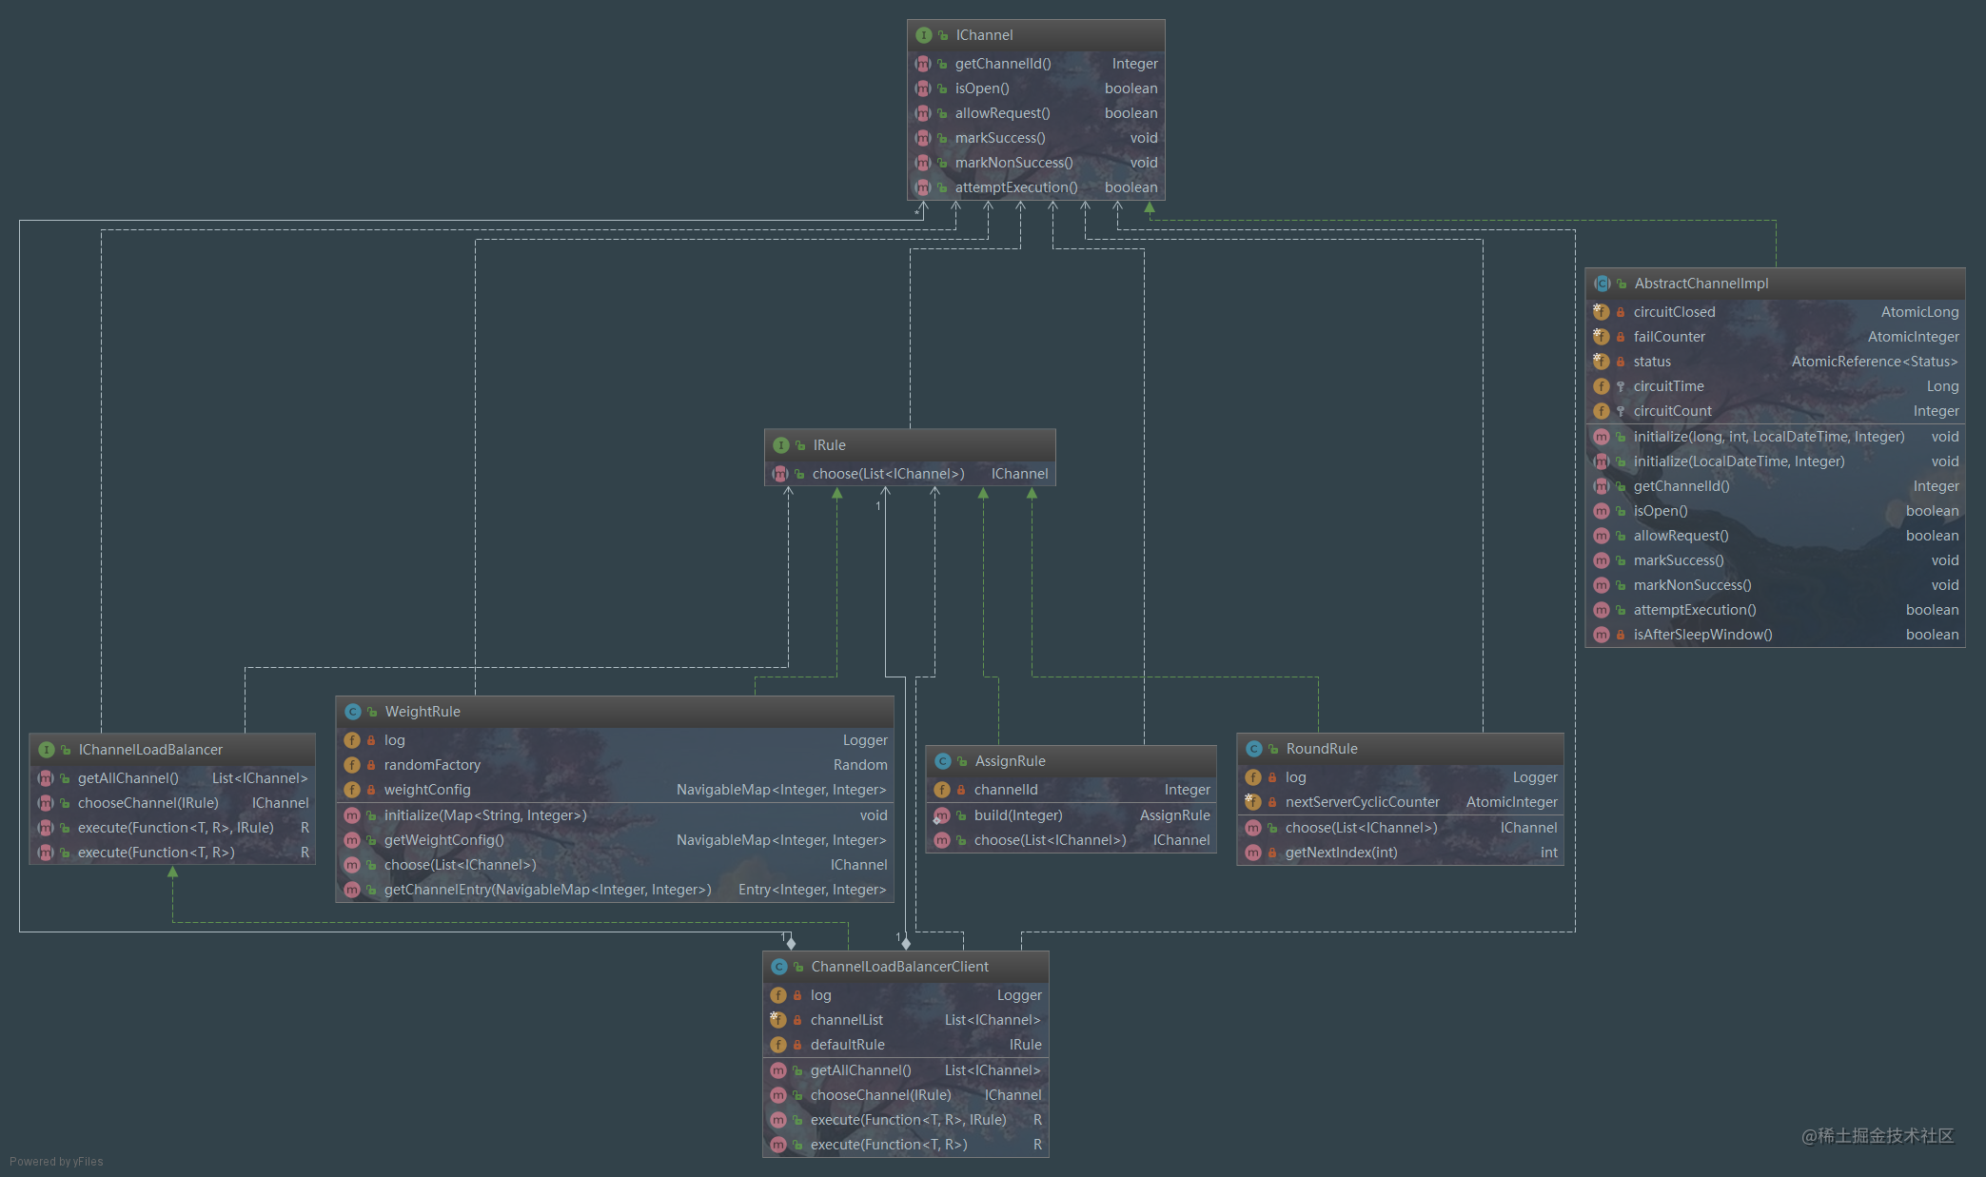Click the field icon beside channelList
Viewport: 1986px width, 1177px height.
pos(778,1020)
